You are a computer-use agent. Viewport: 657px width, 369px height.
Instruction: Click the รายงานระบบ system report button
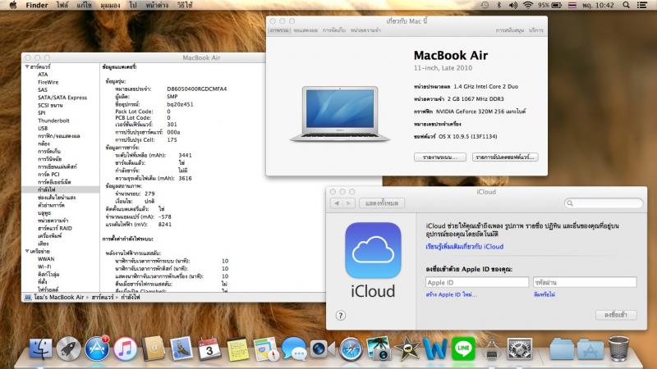coord(440,157)
